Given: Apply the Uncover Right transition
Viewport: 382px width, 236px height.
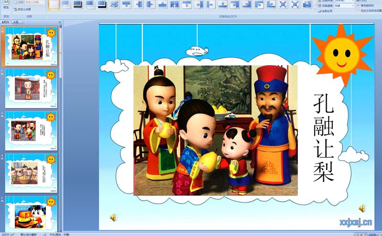Looking at the screenshot, I should pyautogui.click(x=211, y=4).
